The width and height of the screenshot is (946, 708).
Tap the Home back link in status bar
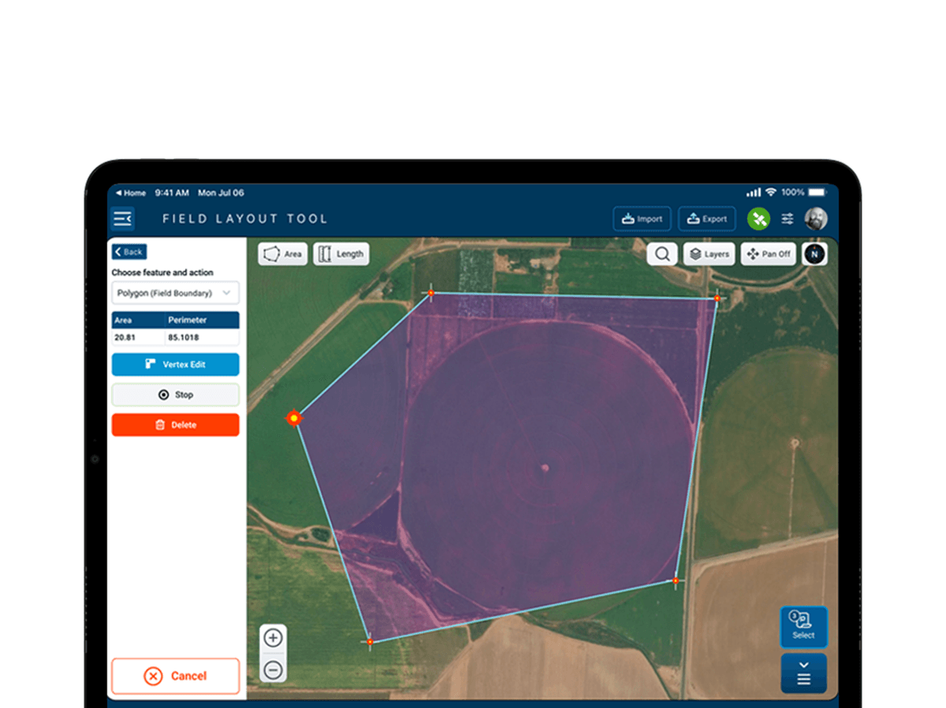click(x=131, y=193)
